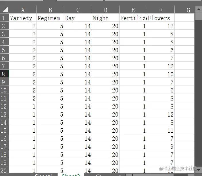
Task: Select column A header
Action: click(23, 10)
